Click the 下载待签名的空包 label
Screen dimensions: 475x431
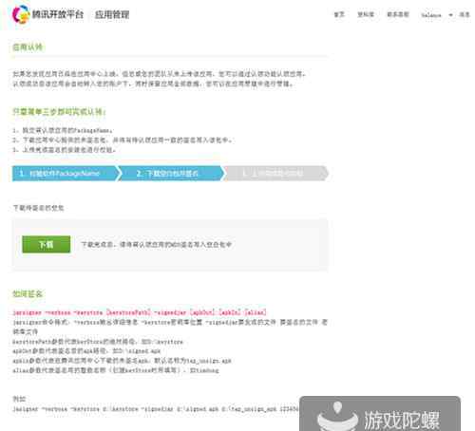point(38,208)
